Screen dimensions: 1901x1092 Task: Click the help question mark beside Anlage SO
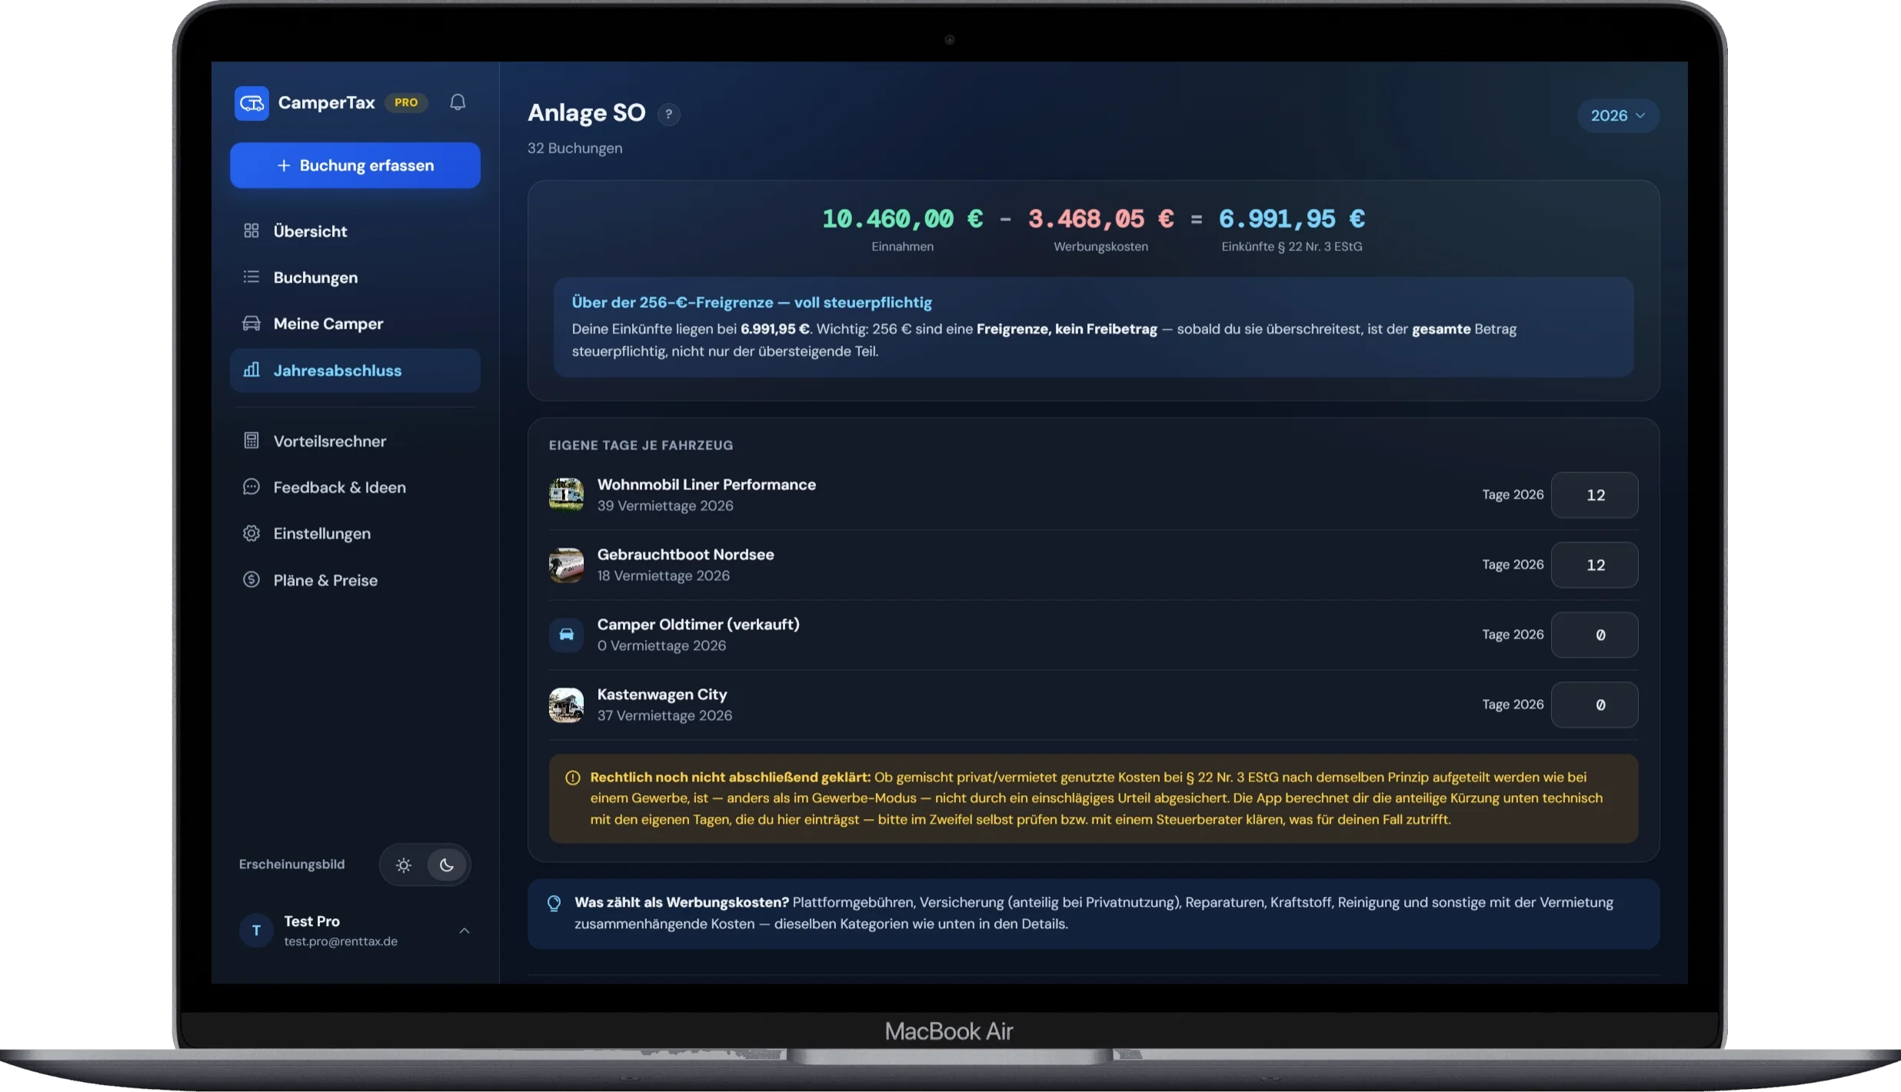tap(668, 114)
